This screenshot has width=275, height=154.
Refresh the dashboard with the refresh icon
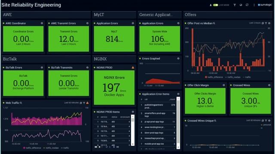(247, 5)
